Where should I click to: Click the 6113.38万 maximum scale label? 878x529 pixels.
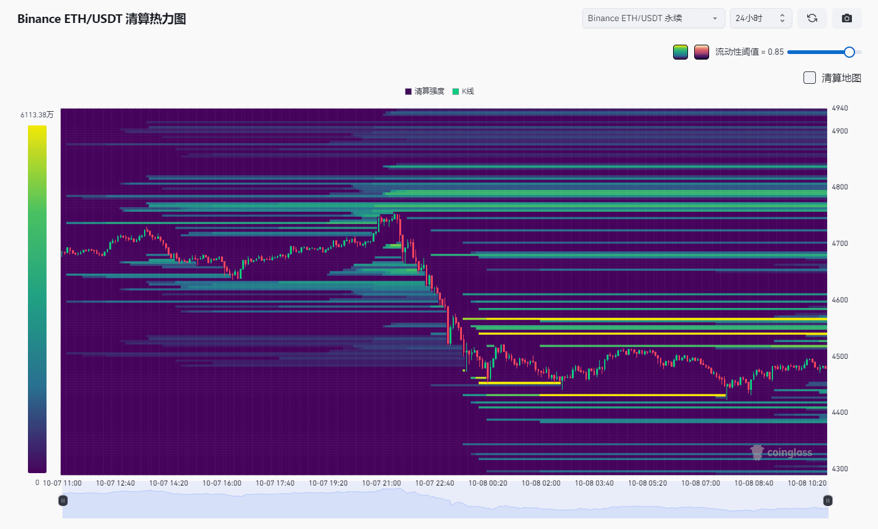tap(37, 115)
